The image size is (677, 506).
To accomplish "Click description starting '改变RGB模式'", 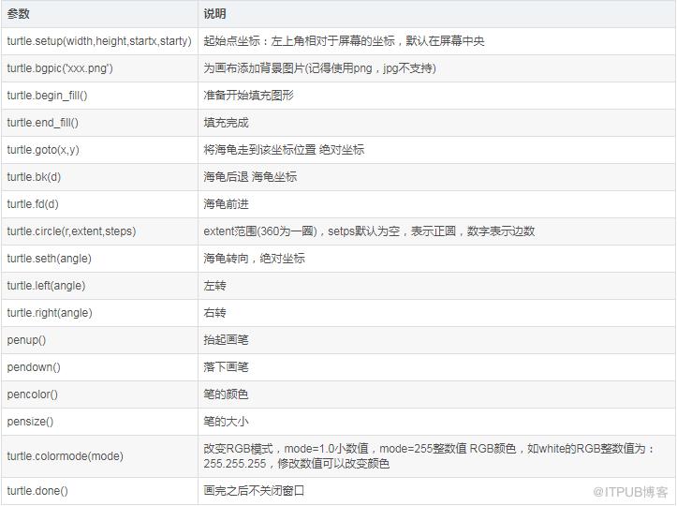I will [x=429, y=456].
